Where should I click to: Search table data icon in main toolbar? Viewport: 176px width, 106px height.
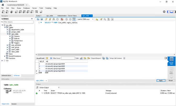point(36,12)
